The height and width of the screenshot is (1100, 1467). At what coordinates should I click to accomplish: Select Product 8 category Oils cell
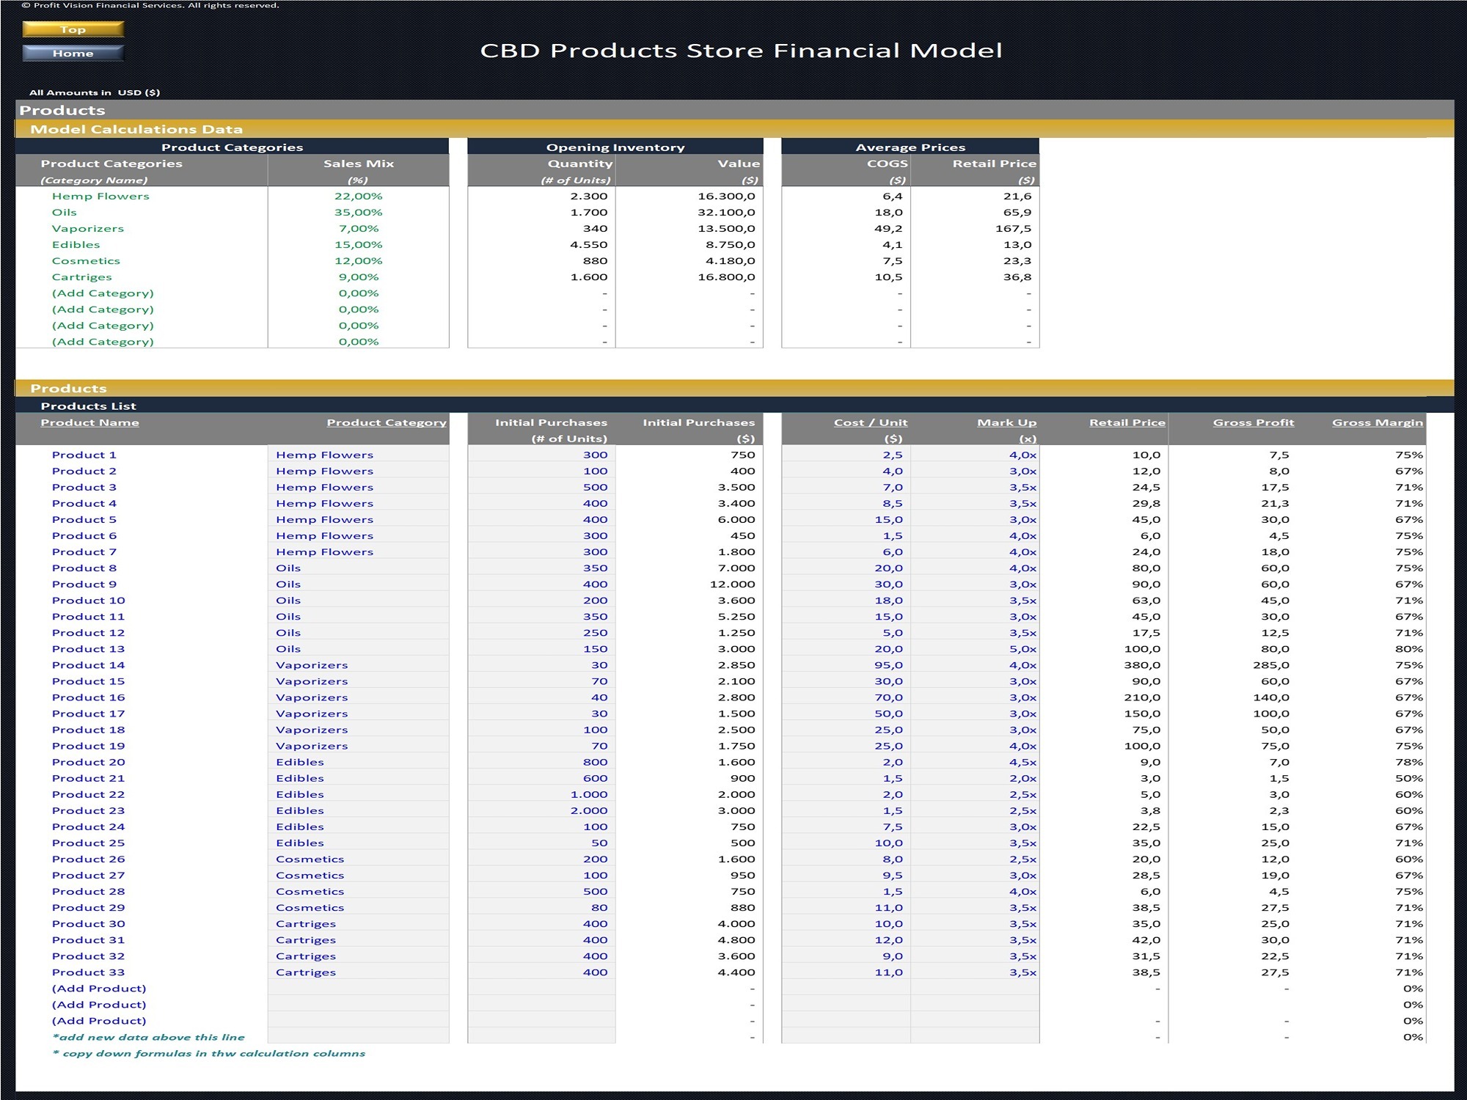[359, 568]
